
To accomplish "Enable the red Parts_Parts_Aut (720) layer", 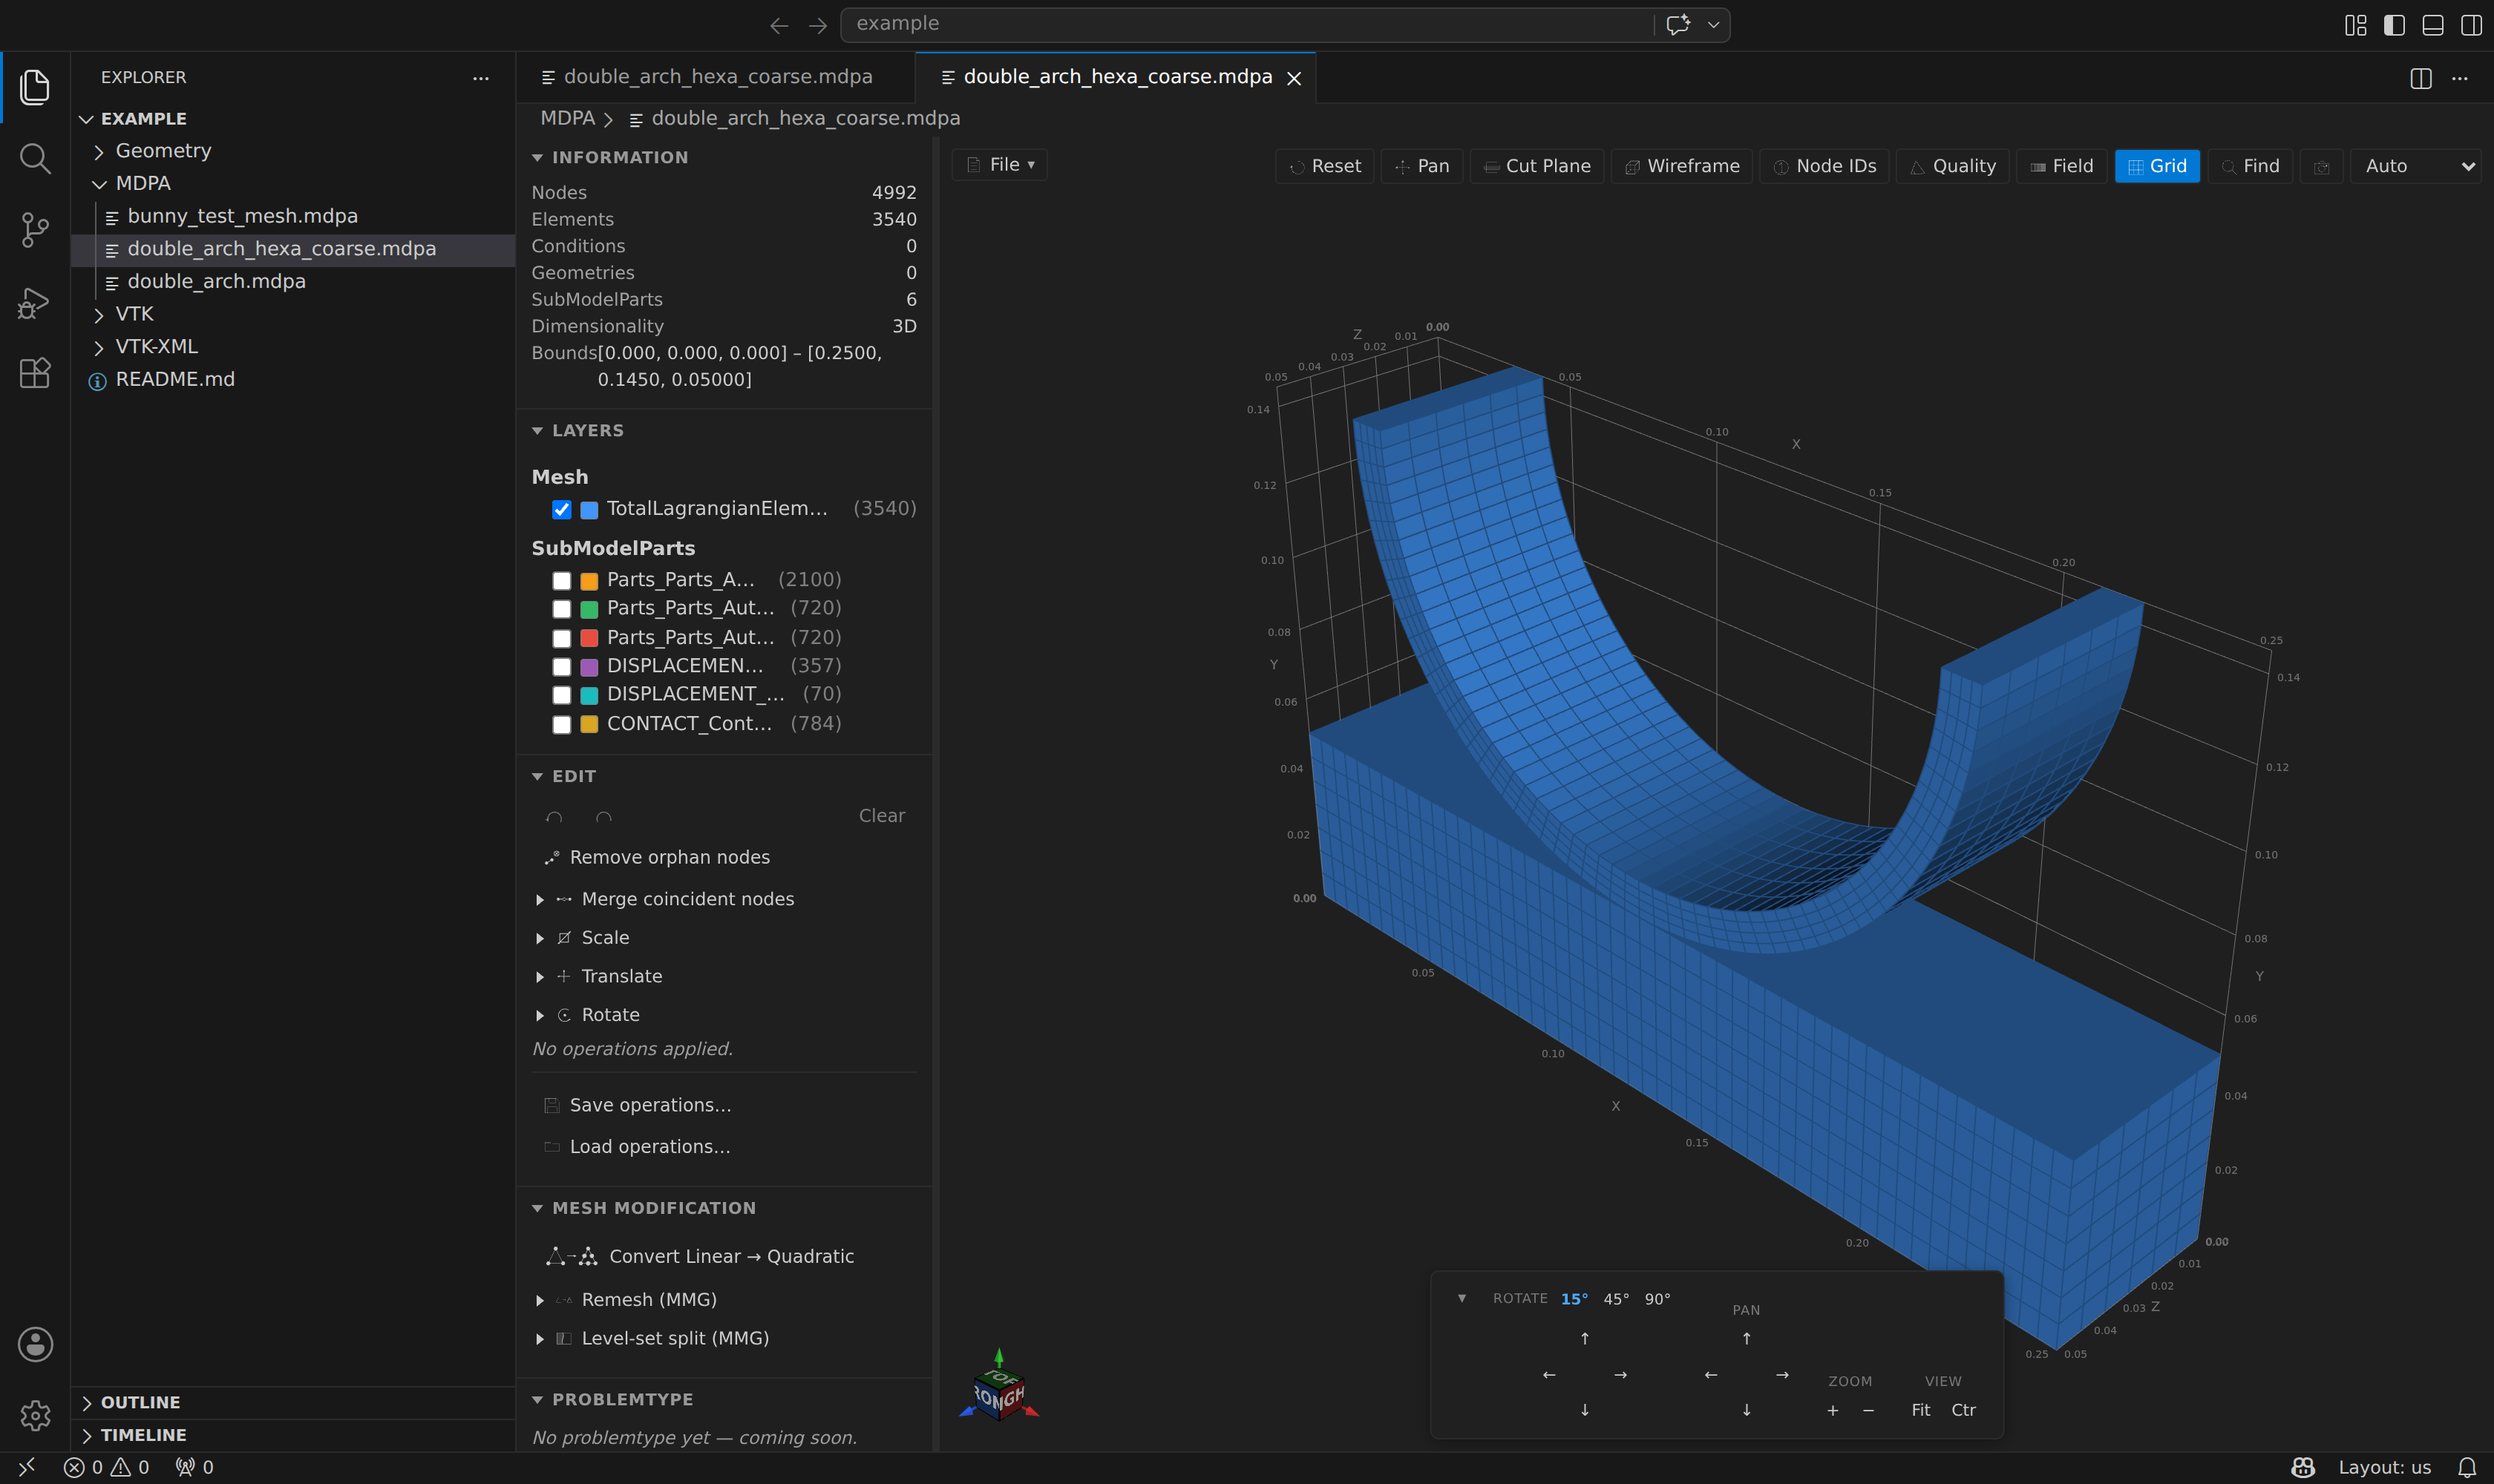I will 561,638.
